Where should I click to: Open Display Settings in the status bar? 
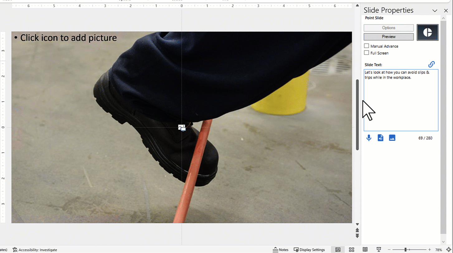309,250
